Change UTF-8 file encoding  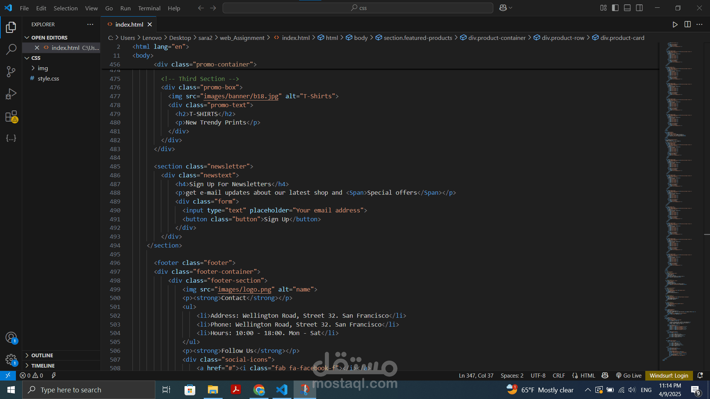pyautogui.click(x=538, y=375)
